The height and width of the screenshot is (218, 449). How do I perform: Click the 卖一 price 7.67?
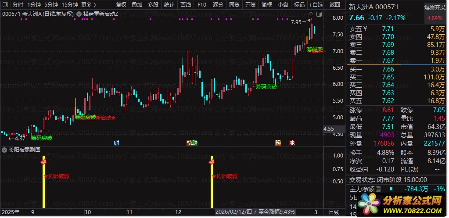388,61
